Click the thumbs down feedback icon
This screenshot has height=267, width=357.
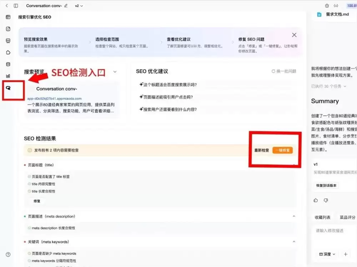[x=326, y=200]
